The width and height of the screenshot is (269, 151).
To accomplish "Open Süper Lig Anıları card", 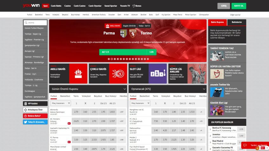I will click(x=187, y=74).
